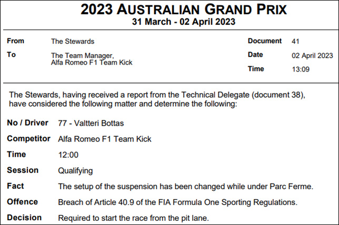
Task: Click the Competitor value Alfa Romeo F1 Team Kick
Action: click(105, 139)
